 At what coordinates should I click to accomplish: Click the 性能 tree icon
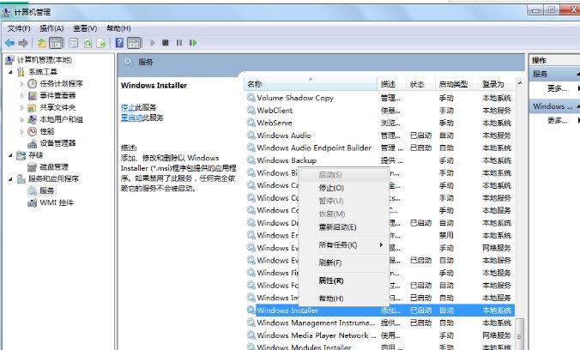coord(33,131)
